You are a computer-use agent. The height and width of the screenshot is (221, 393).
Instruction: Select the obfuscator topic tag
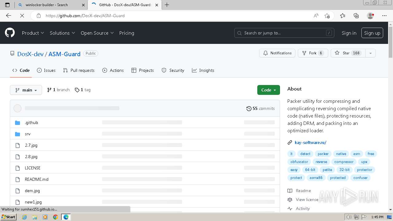[299, 162]
